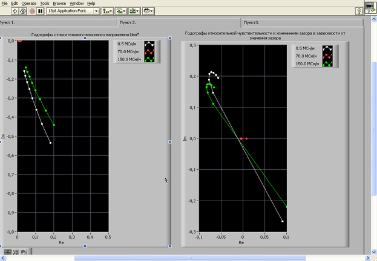Click the horizontal scrollbar thumb
The image size is (377, 261).
(190, 258)
